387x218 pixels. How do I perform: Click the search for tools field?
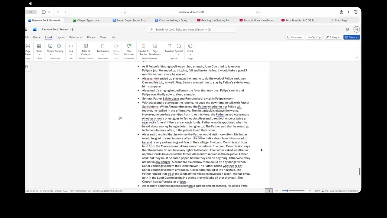[x=191, y=29]
